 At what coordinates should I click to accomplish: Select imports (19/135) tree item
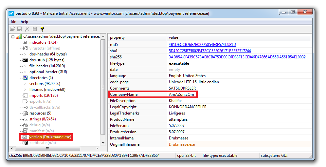[x=44, y=95]
